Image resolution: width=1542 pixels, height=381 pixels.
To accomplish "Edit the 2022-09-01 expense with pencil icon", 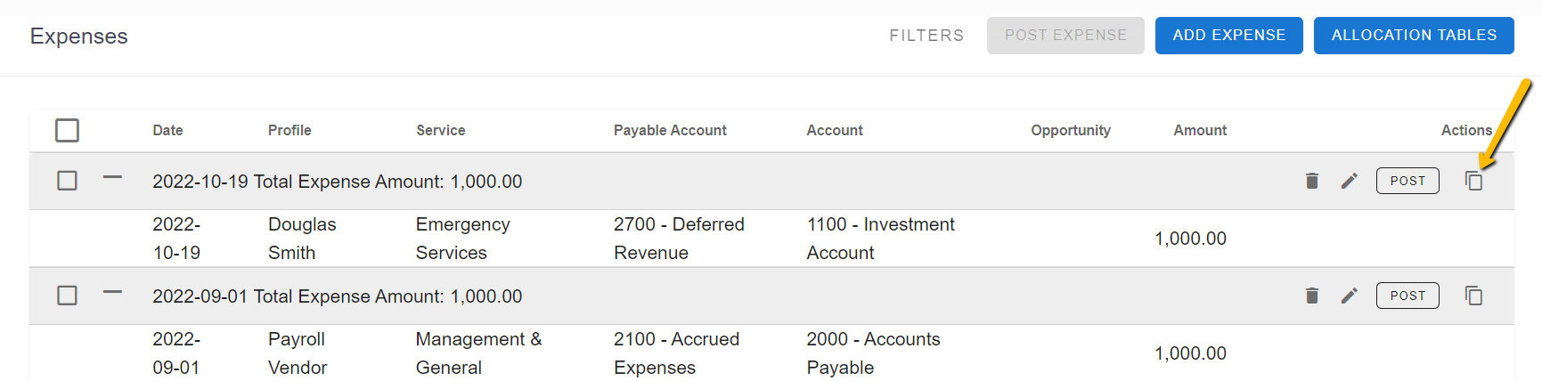I will (x=1350, y=296).
